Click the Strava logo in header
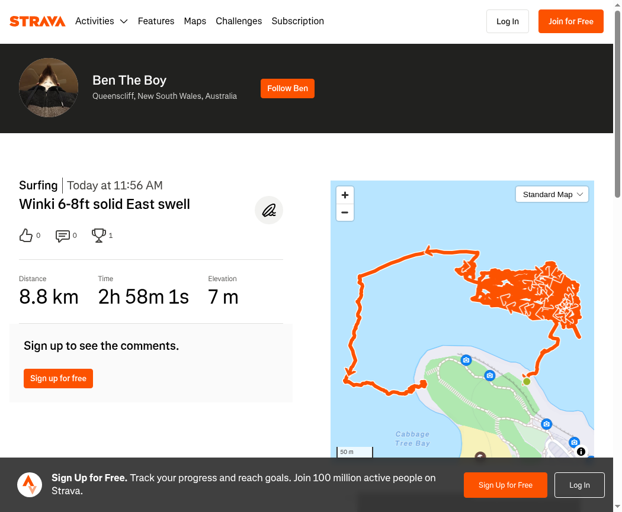Viewport: 622px width, 512px height. pyautogui.click(x=37, y=21)
